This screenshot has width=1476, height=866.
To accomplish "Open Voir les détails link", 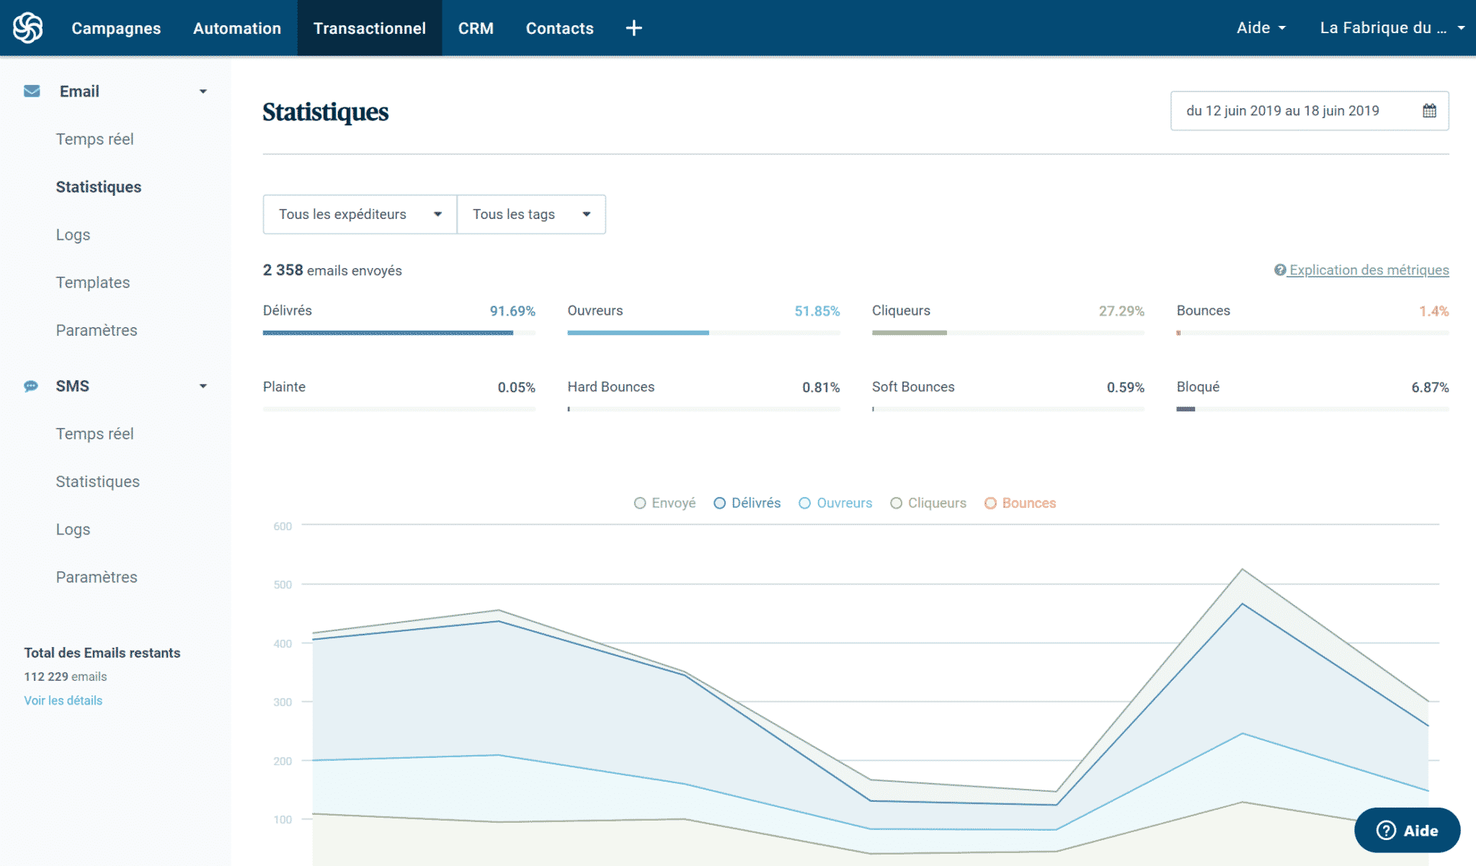I will click(63, 700).
